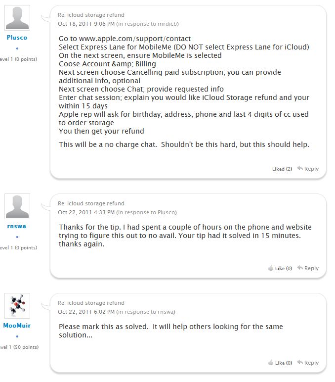
Task: Open the MooMuir username link
Action: click(x=17, y=326)
